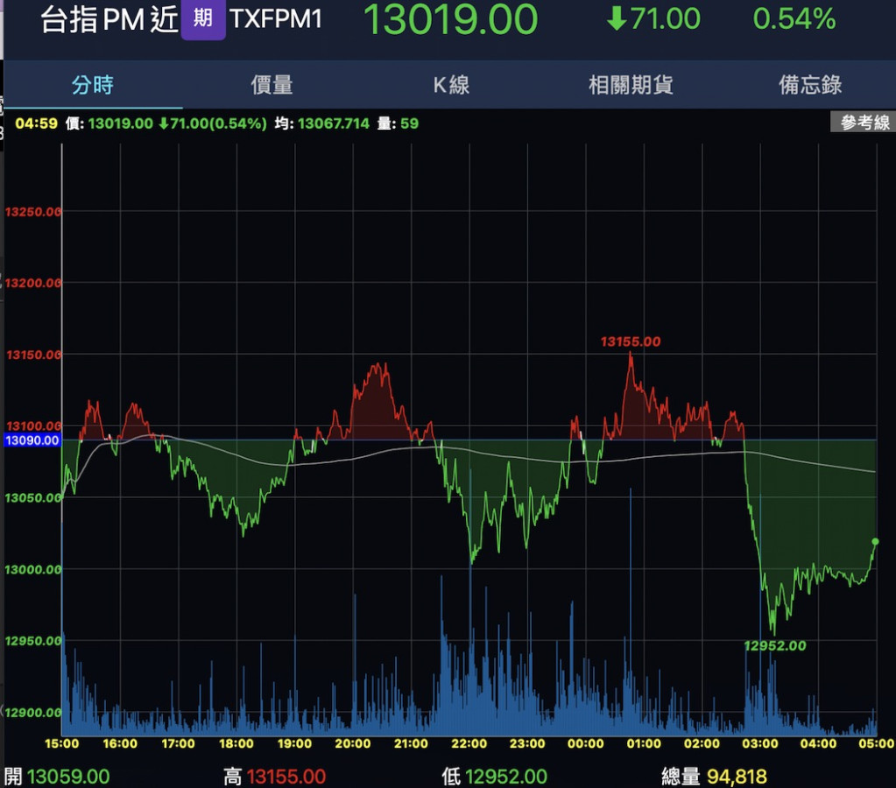
Task: Open the 價量 tab
Action: [x=272, y=85]
